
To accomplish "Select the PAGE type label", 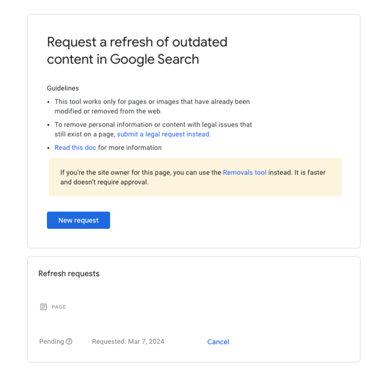I will coord(59,307).
